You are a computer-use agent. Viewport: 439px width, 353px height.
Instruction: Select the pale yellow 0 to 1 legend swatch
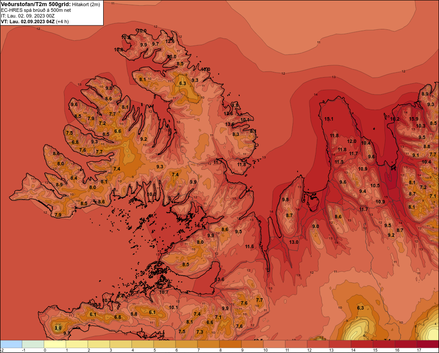tap(55, 344)
